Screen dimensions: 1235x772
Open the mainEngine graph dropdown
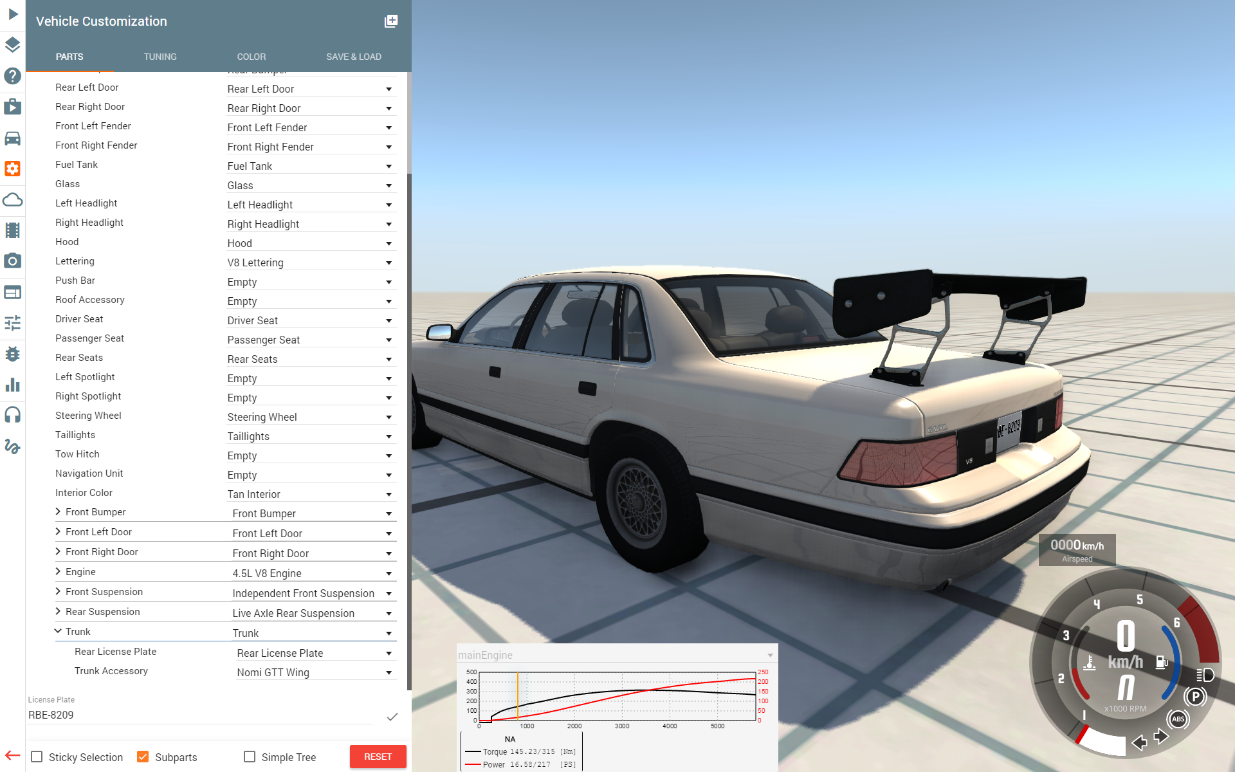click(x=616, y=655)
